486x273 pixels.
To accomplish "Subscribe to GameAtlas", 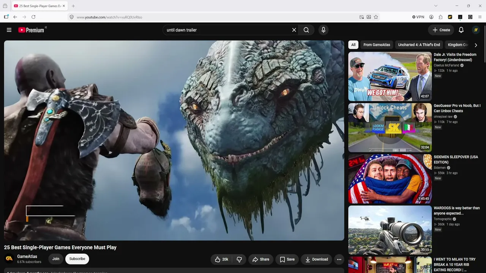I will coord(77,259).
